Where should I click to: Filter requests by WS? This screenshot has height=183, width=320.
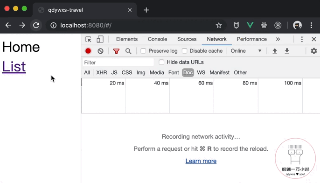[201, 72]
